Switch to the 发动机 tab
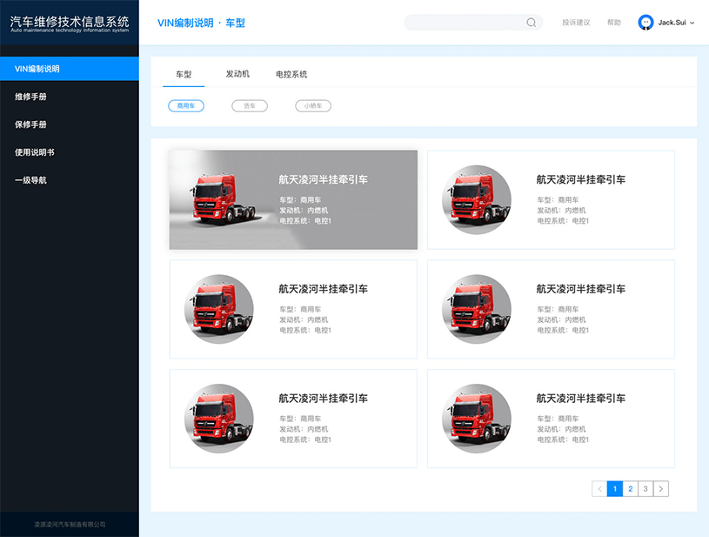 237,74
